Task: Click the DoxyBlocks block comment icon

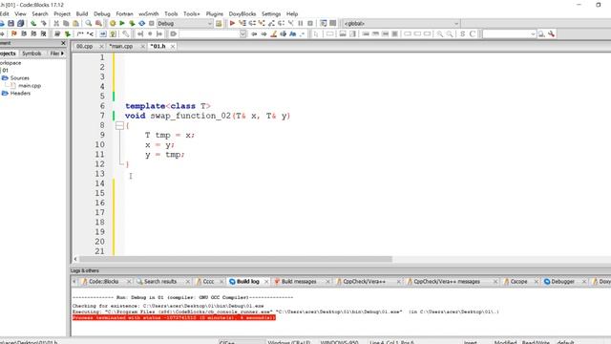Action: coord(80,34)
